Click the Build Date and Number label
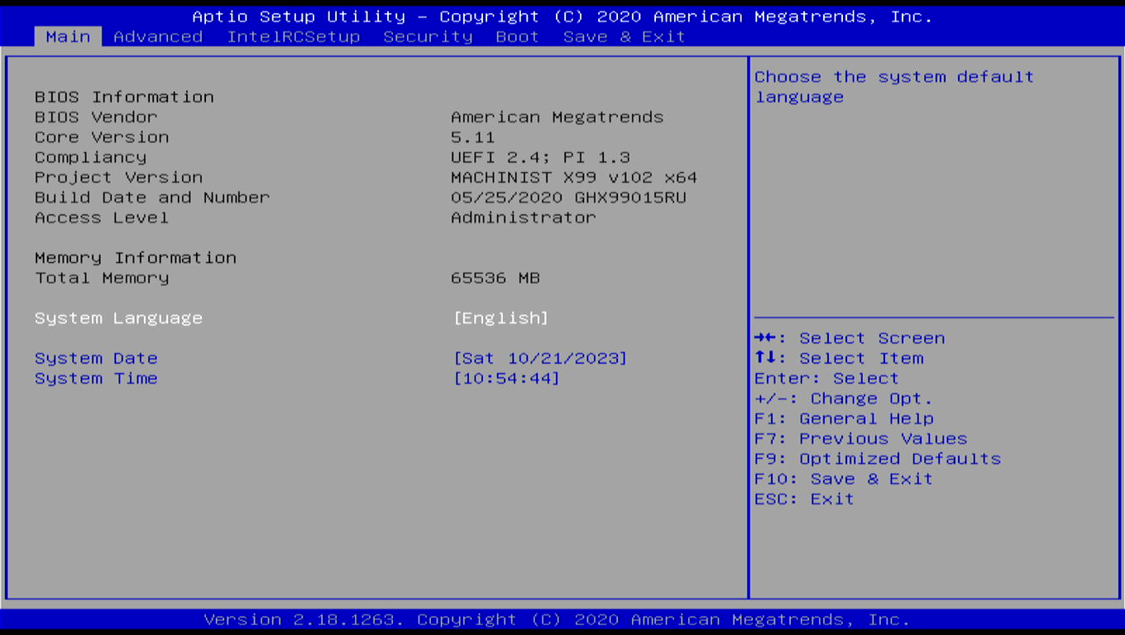The image size is (1125, 635). pyautogui.click(x=152, y=198)
